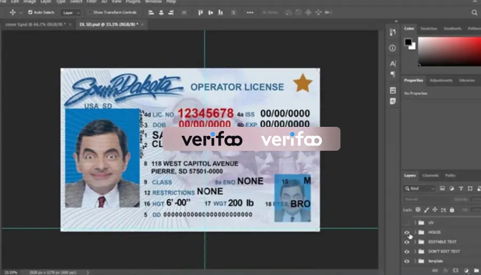The width and height of the screenshot is (481, 275).
Task: Open the Character panel icon
Action: [x=393, y=63]
